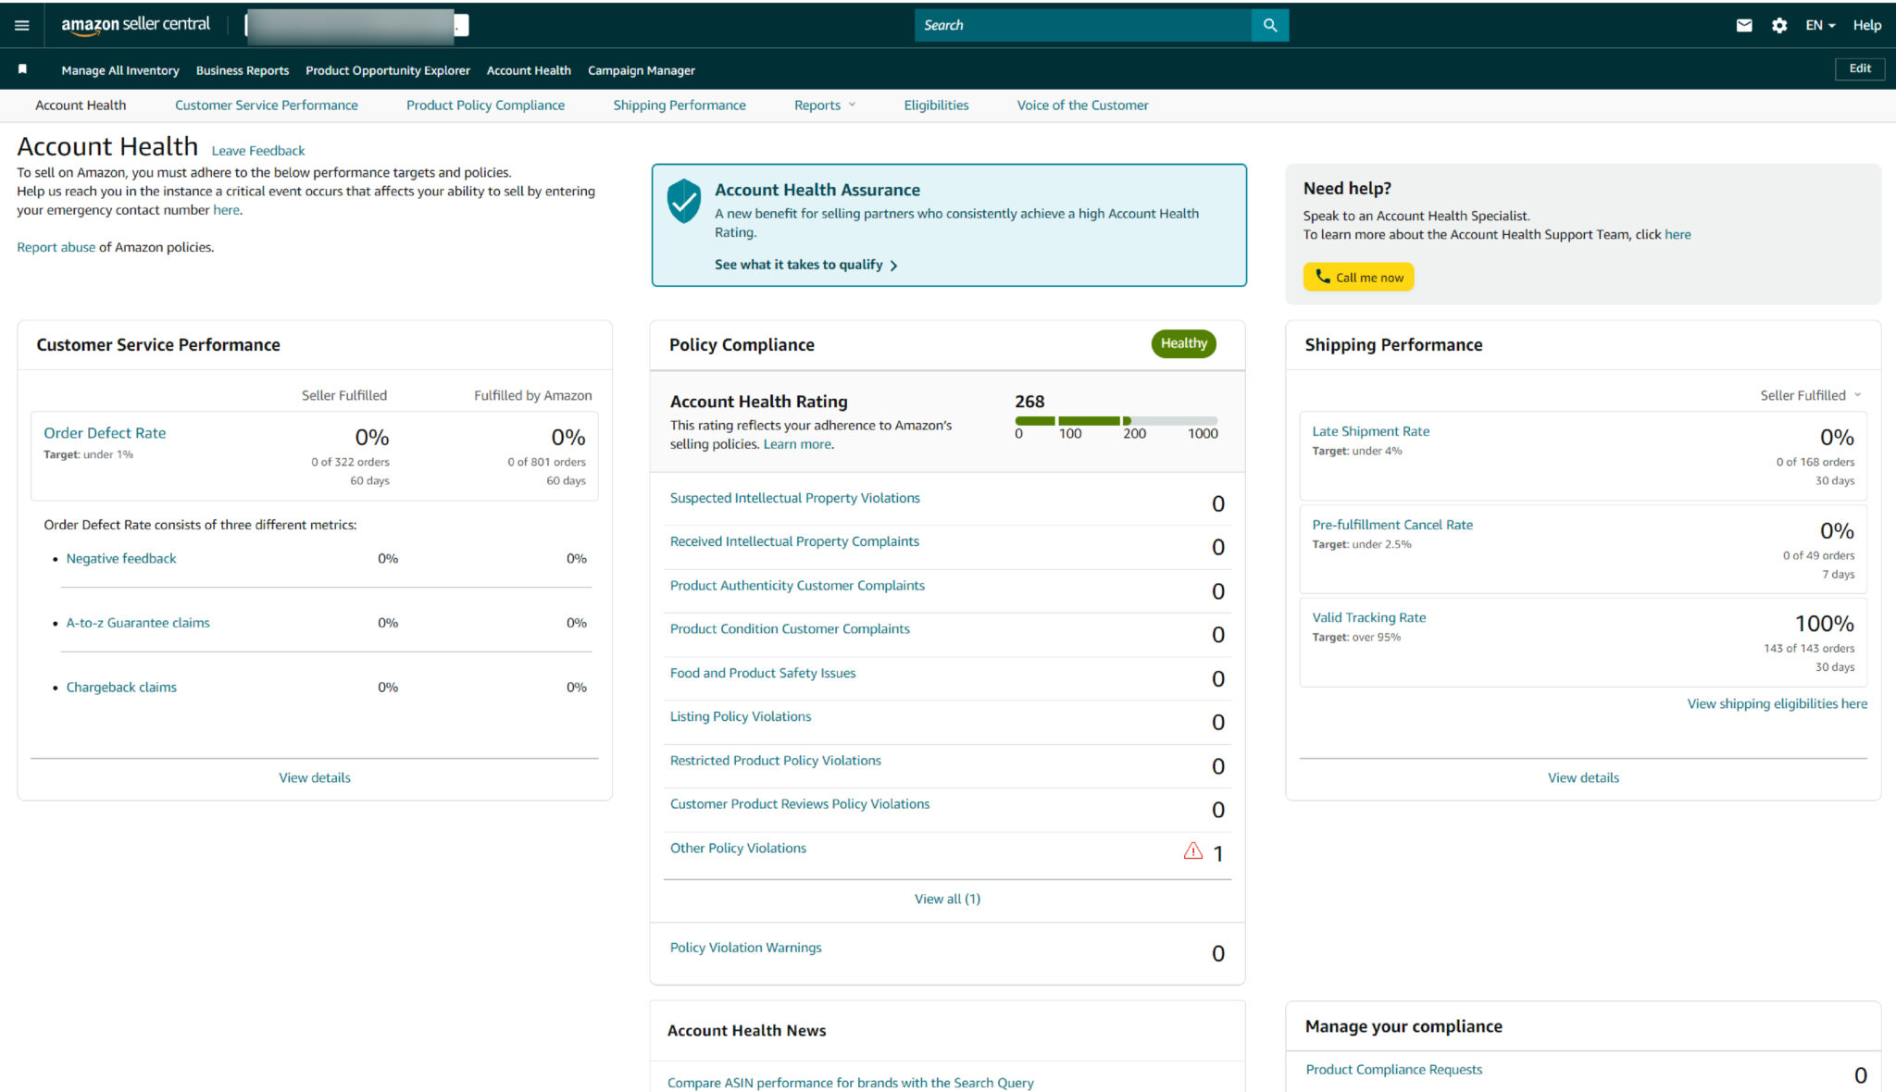Click the Amazon Seller Central logo
1896x1092 pixels.
[x=136, y=25]
